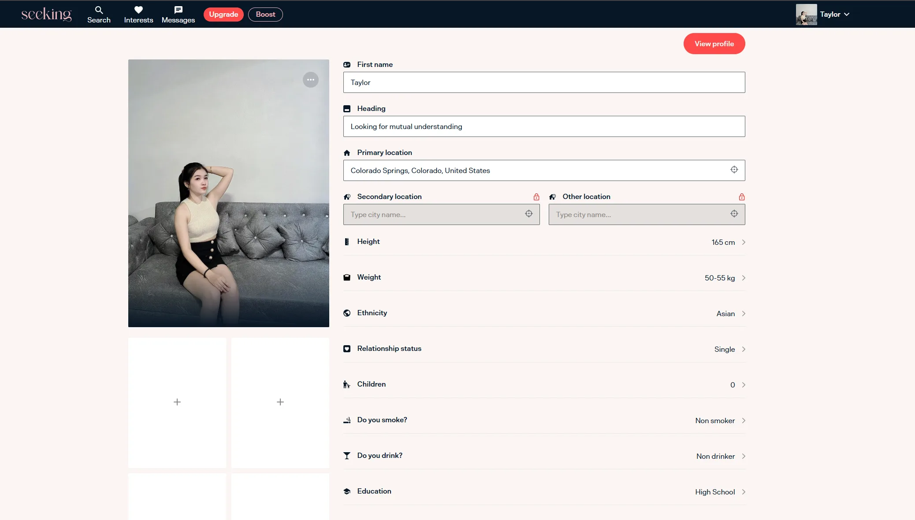This screenshot has width=915, height=520.
Task: Click lock icon beside Secondary location
Action: pos(536,197)
